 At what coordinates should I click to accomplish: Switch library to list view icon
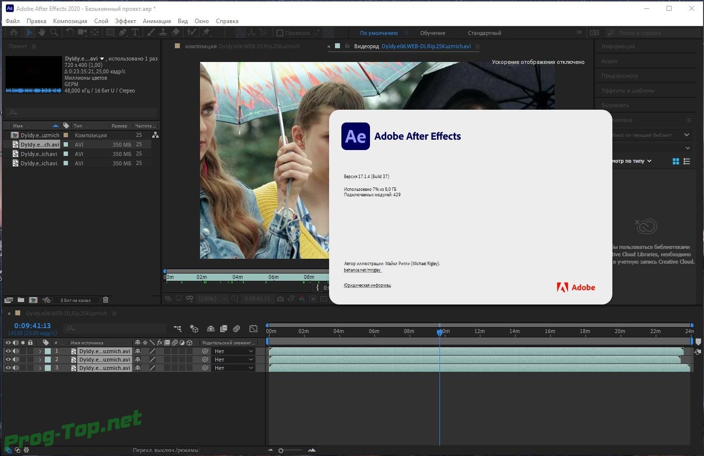point(687,161)
